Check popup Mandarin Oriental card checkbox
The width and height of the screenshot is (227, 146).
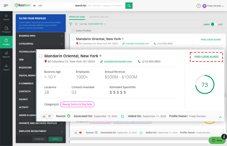pos(41,56)
